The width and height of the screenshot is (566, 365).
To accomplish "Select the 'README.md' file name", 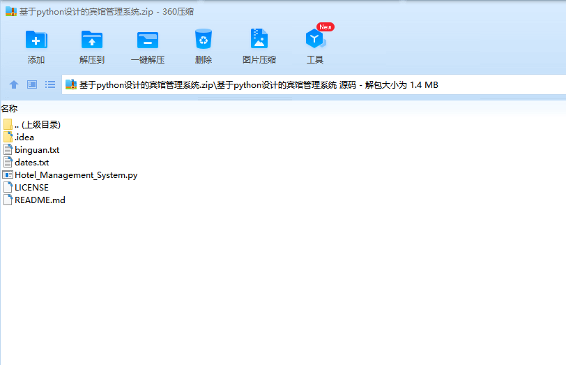I will 40,200.
